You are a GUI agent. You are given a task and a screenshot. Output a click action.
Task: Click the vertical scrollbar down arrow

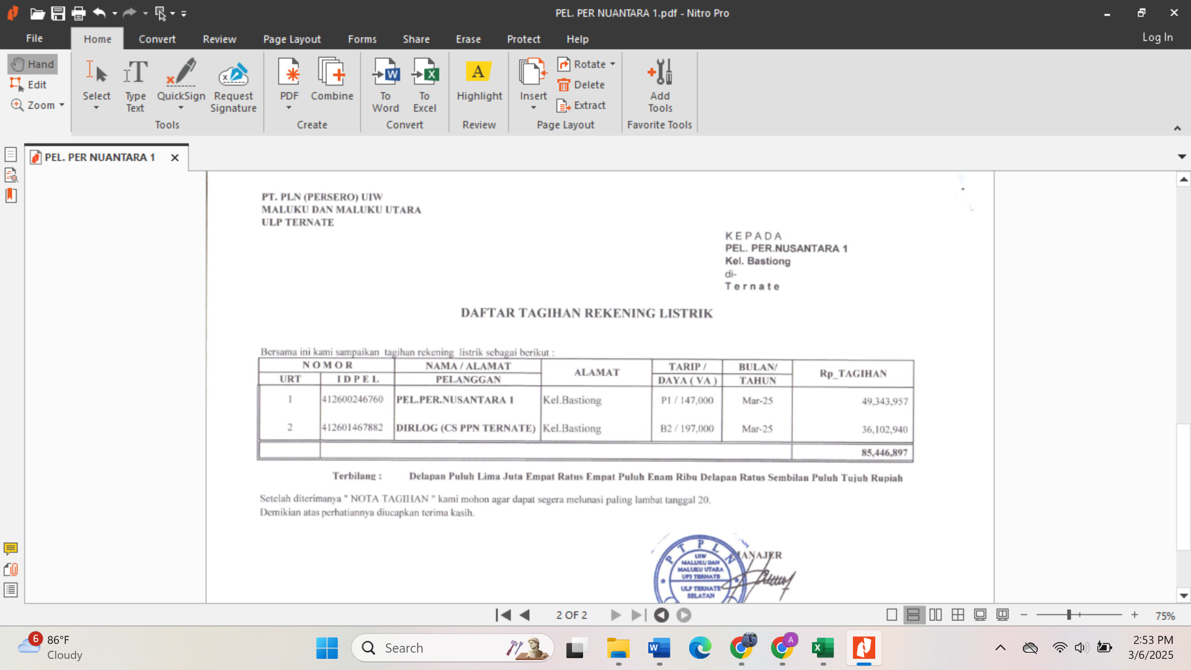pos(1184,596)
